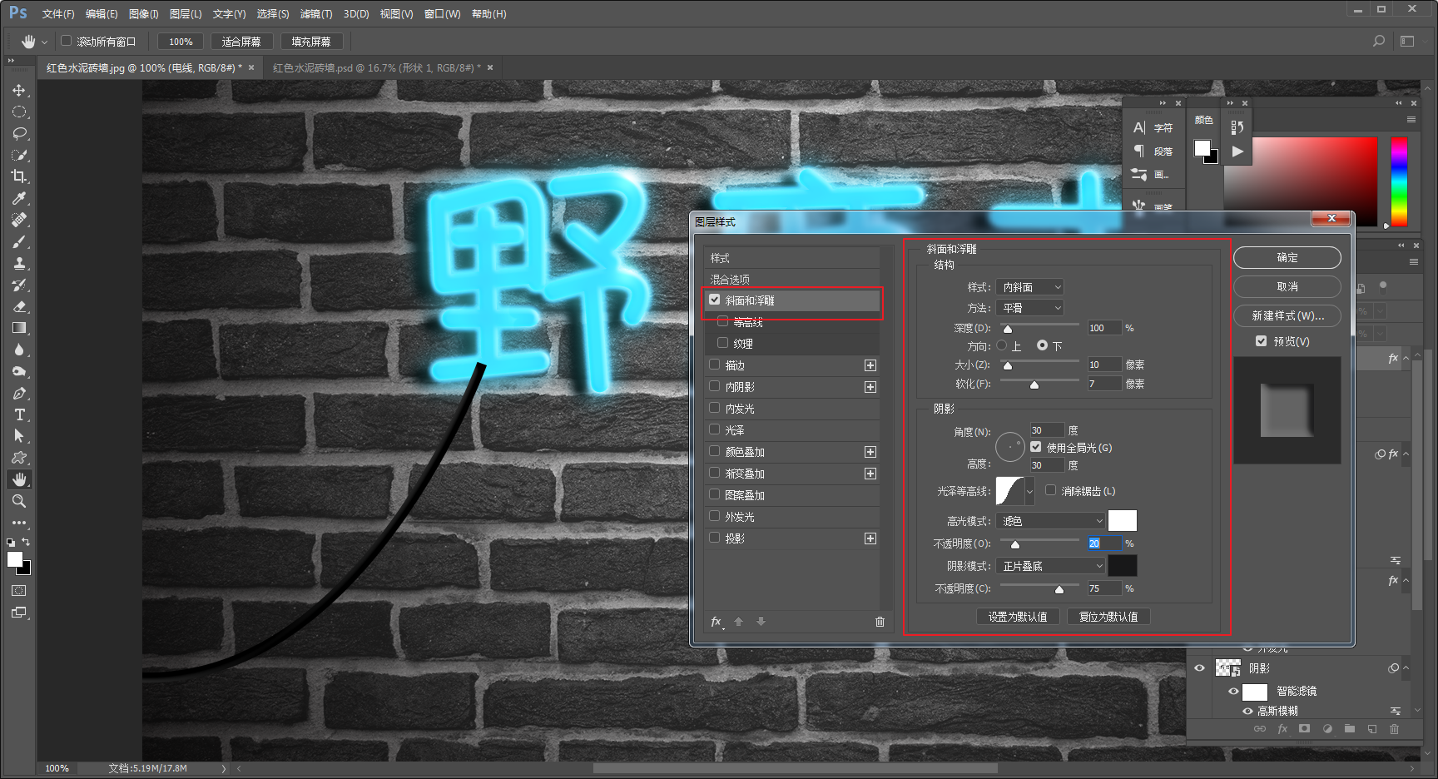1438x779 pixels.
Task: Click New Style (新建样式) button
Action: pyautogui.click(x=1287, y=315)
